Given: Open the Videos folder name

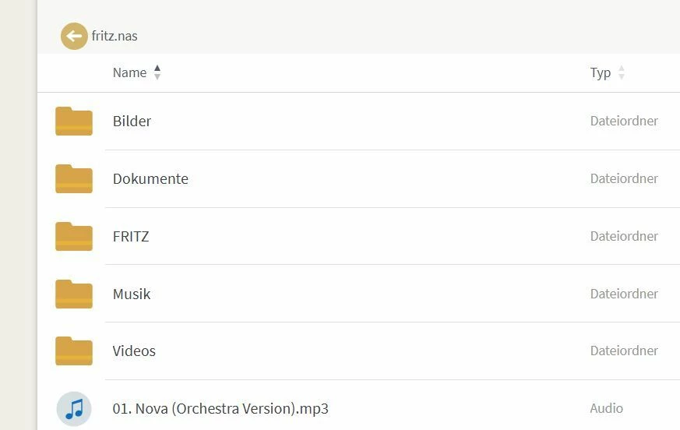Looking at the screenshot, I should (x=134, y=351).
